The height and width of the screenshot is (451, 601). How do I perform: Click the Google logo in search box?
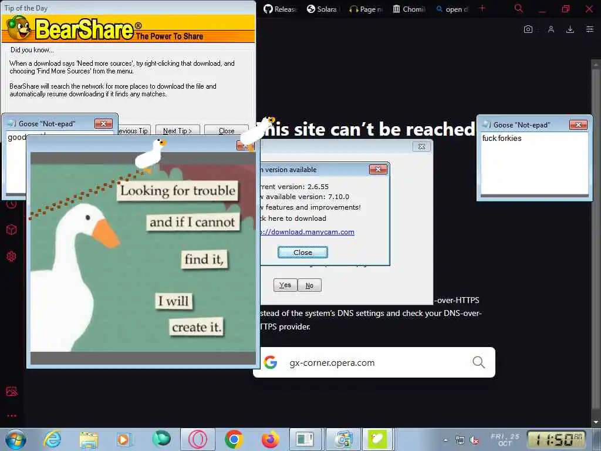[x=271, y=362]
